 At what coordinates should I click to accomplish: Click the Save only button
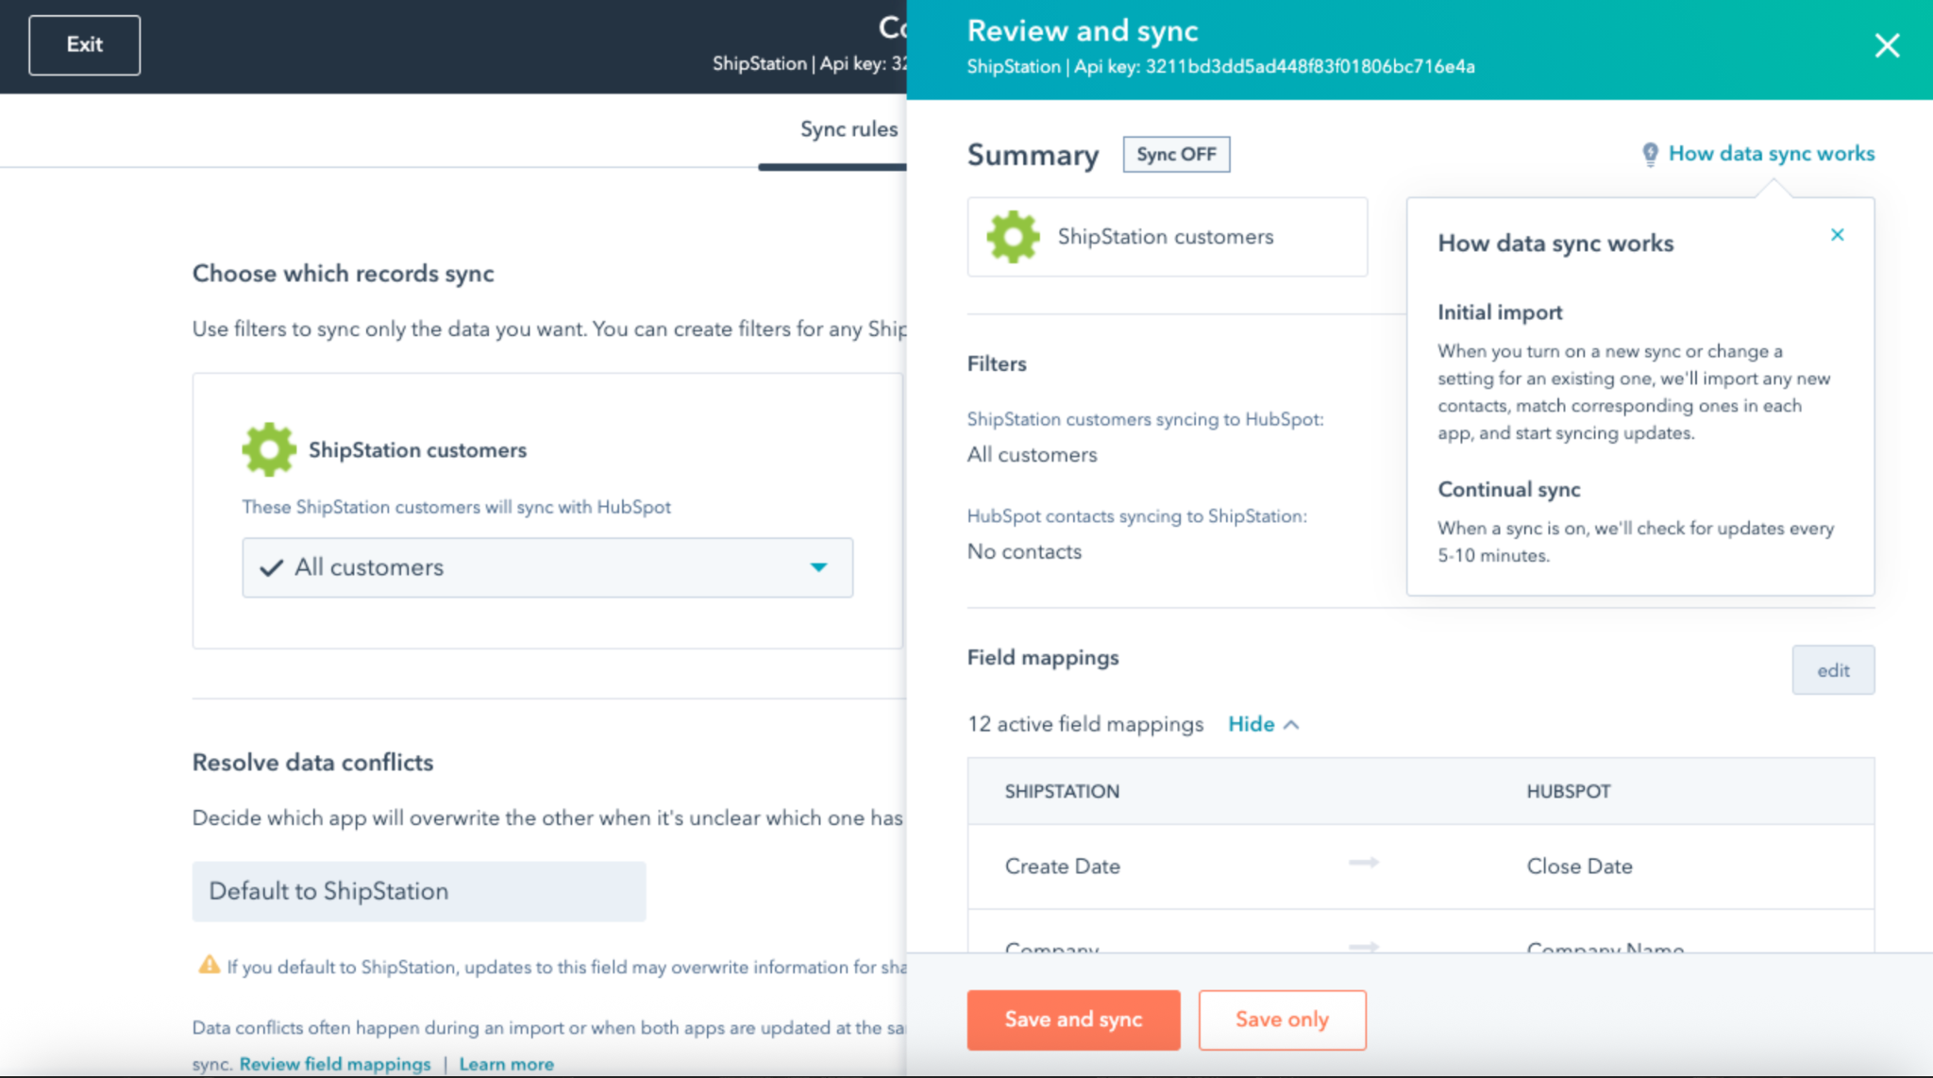[x=1282, y=1019]
